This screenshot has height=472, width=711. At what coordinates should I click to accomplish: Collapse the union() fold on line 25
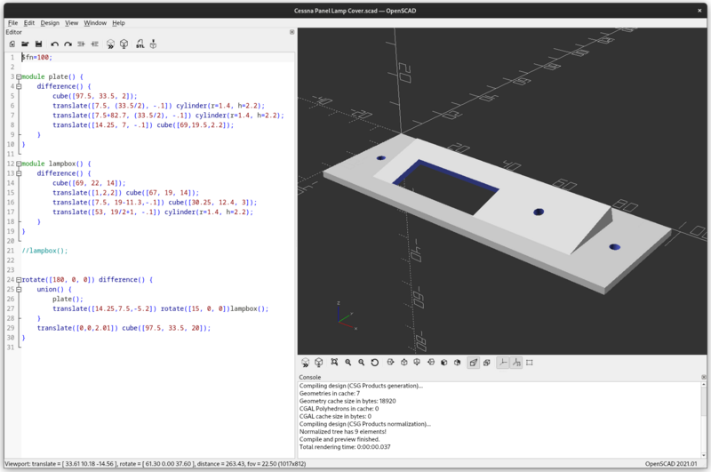(x=19, y=289)
